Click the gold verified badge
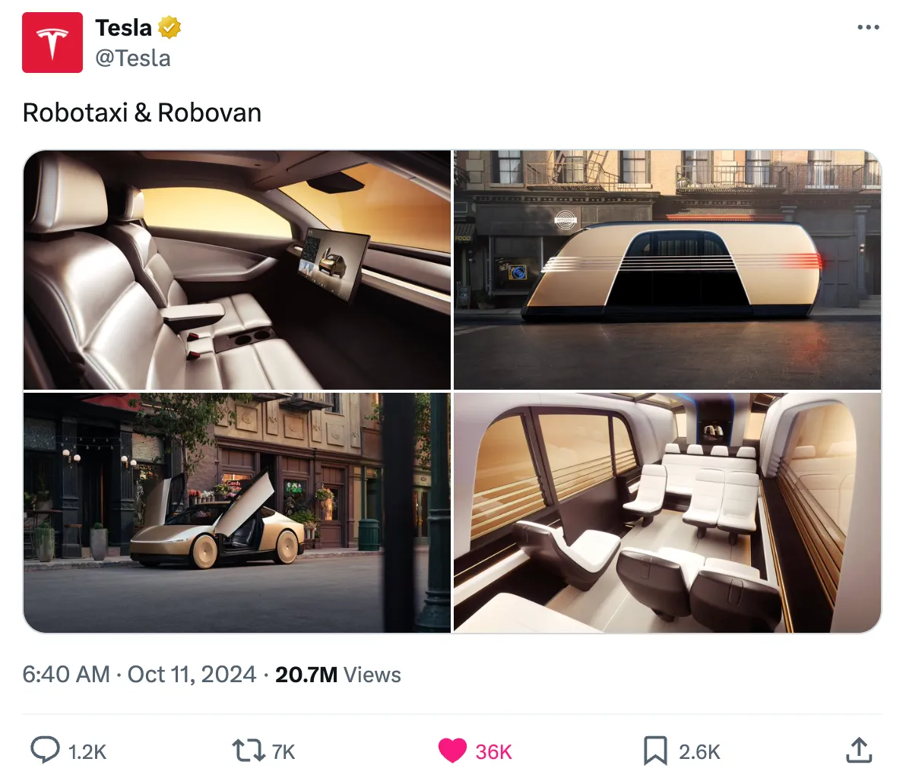 (x=169, y=27)
